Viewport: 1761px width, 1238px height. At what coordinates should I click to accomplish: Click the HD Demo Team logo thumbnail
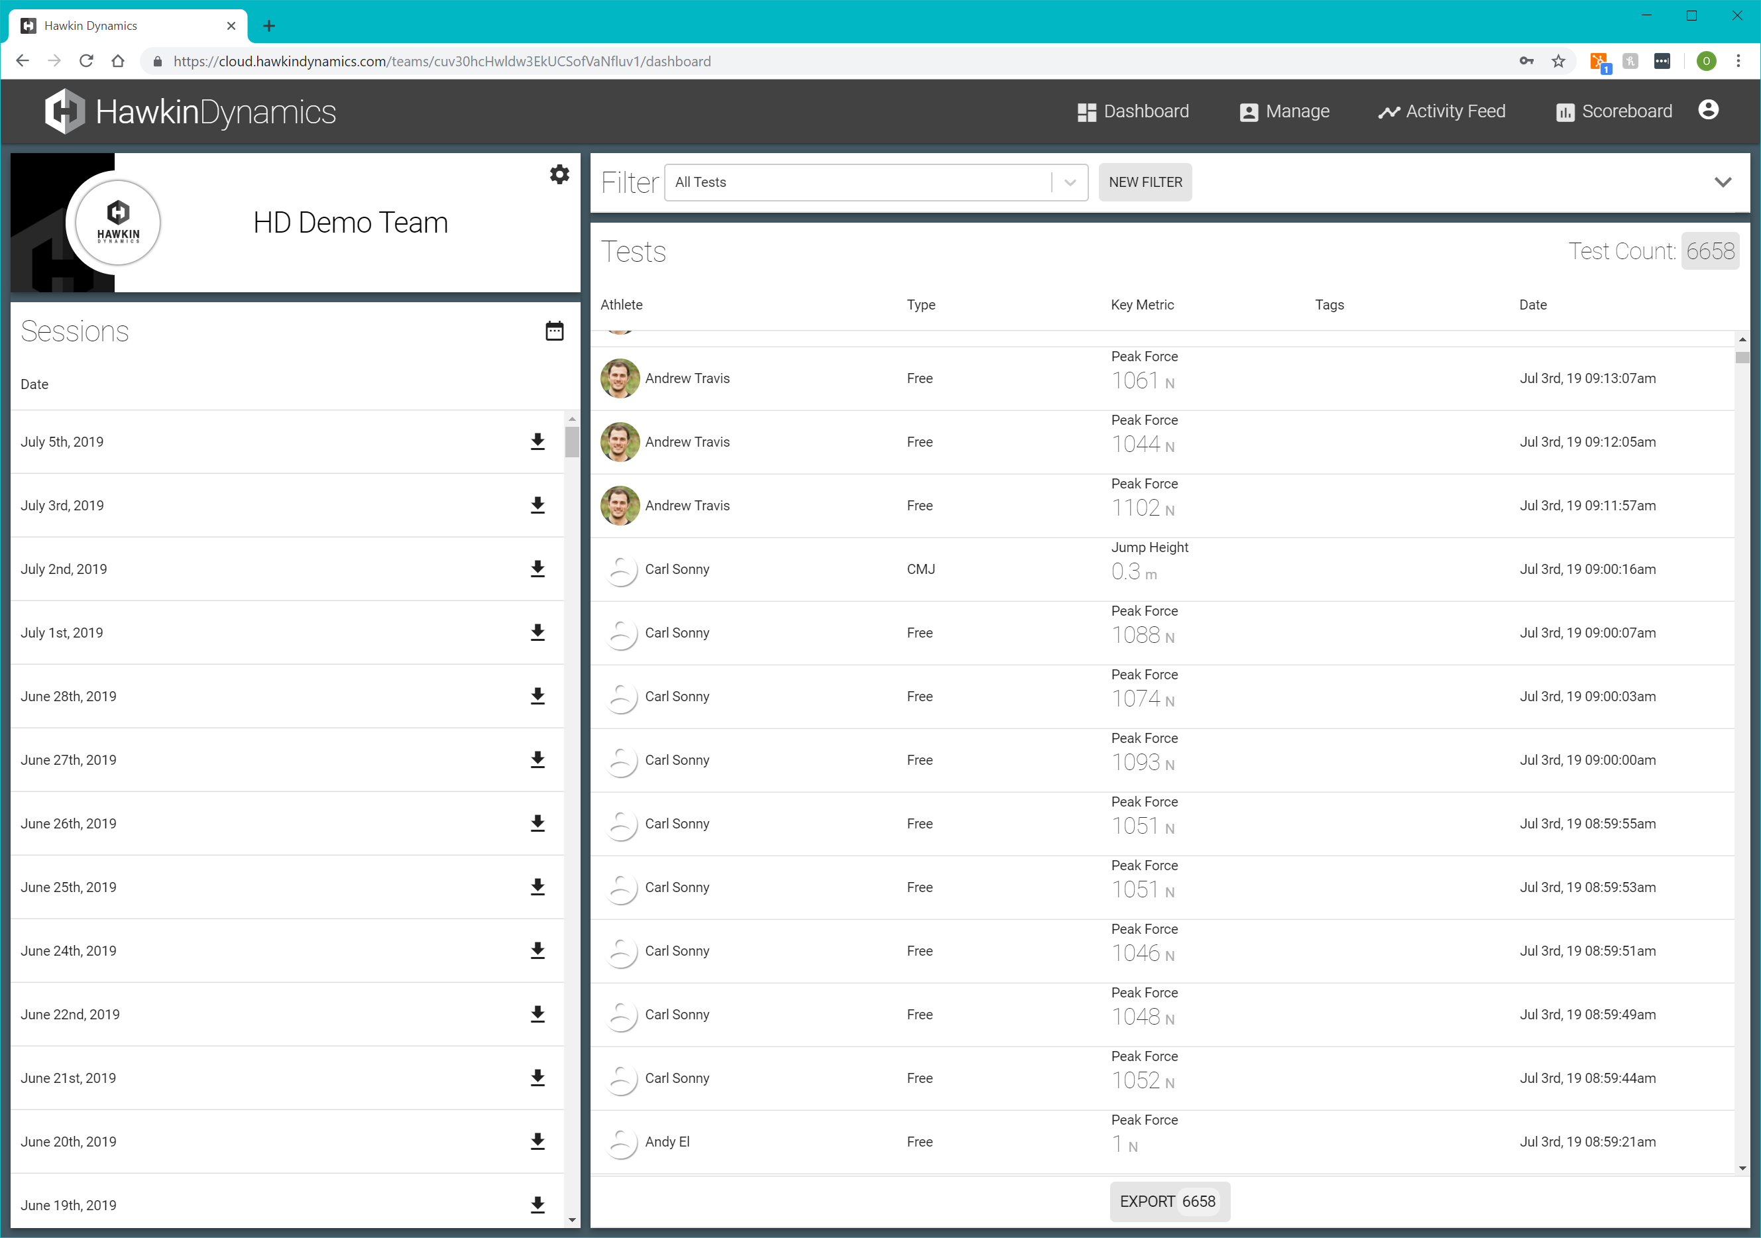point(118,223)
